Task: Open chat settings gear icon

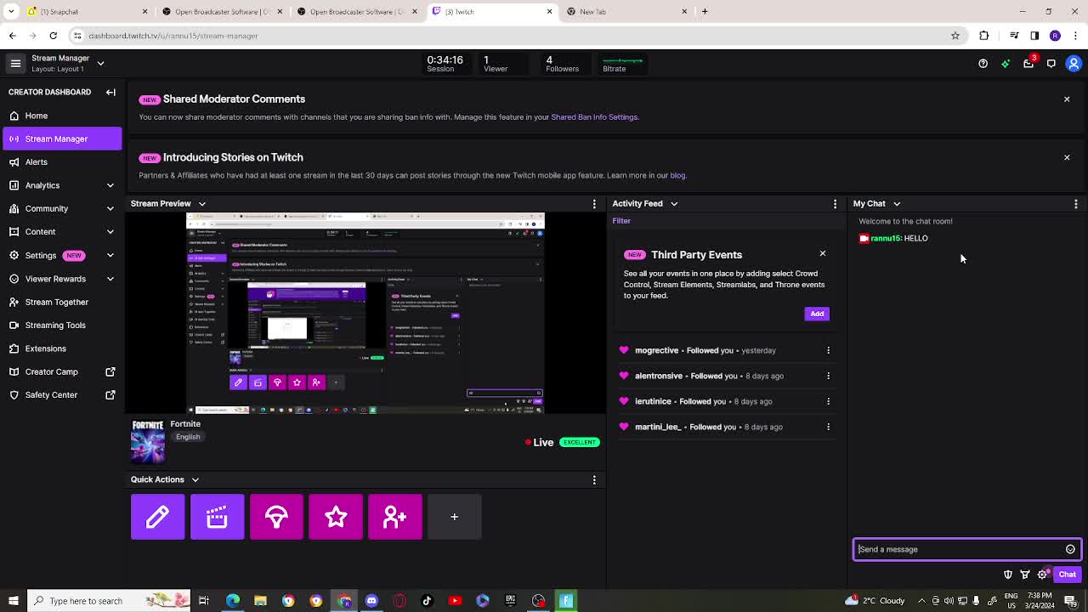Action: click(1043, 575)
